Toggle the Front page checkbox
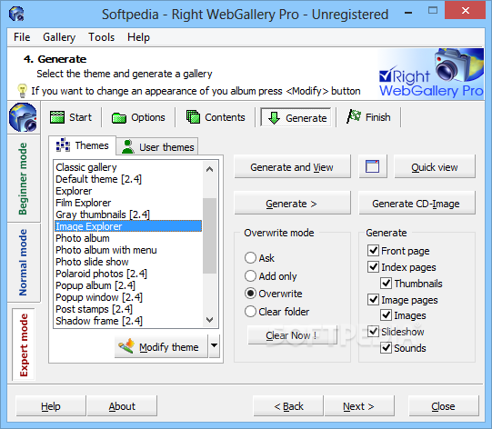The image size is (492, 429). click(x=373, y=251)
